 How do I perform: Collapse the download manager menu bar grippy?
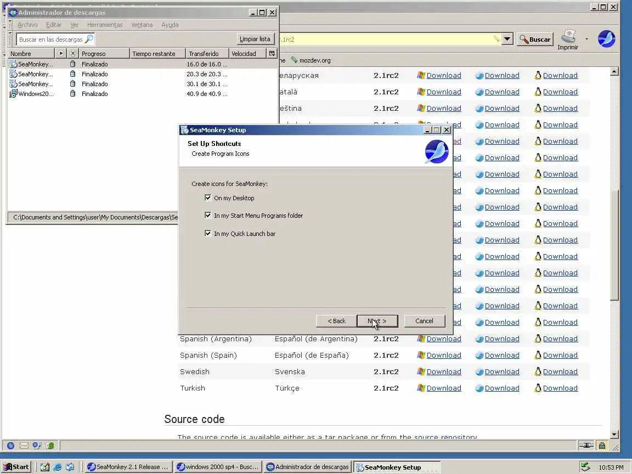click(x=11, y=25)
